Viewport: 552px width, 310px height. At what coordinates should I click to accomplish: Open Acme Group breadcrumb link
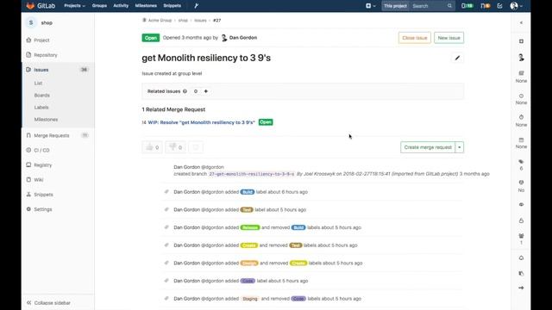click(160, 21)
